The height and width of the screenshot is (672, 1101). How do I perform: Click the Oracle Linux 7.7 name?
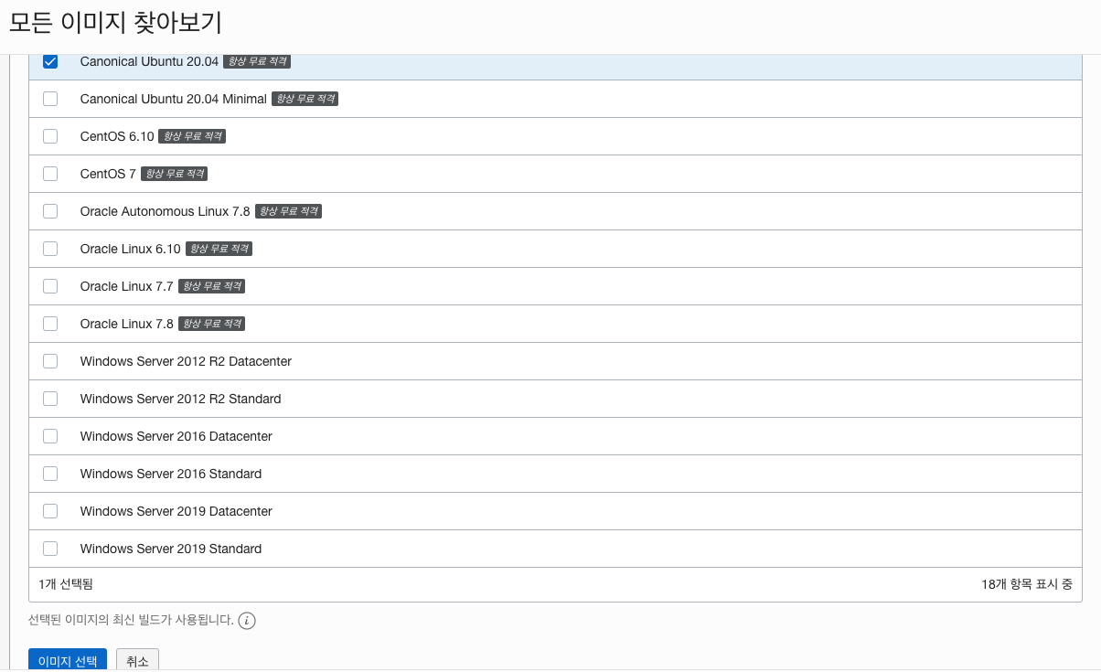(x=126, y=286)
